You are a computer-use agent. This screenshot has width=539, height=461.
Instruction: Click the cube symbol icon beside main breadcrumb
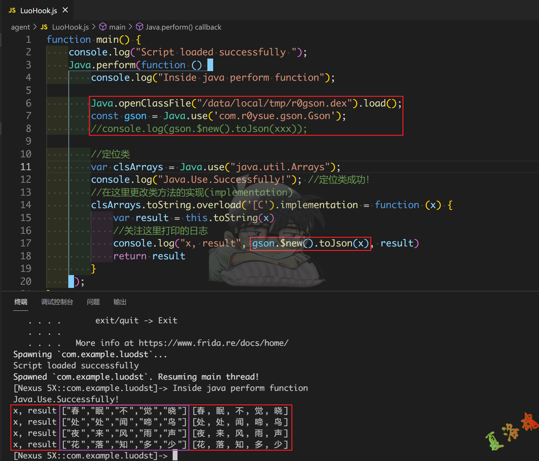(x=103, y=27)
